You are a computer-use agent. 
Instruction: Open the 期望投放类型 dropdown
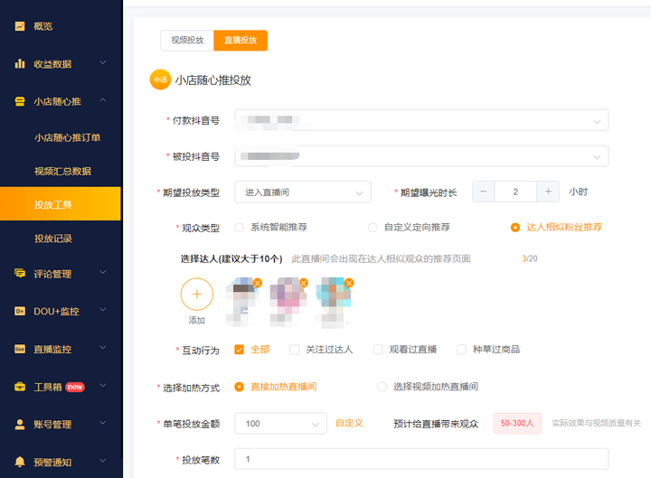click(303, 192)
